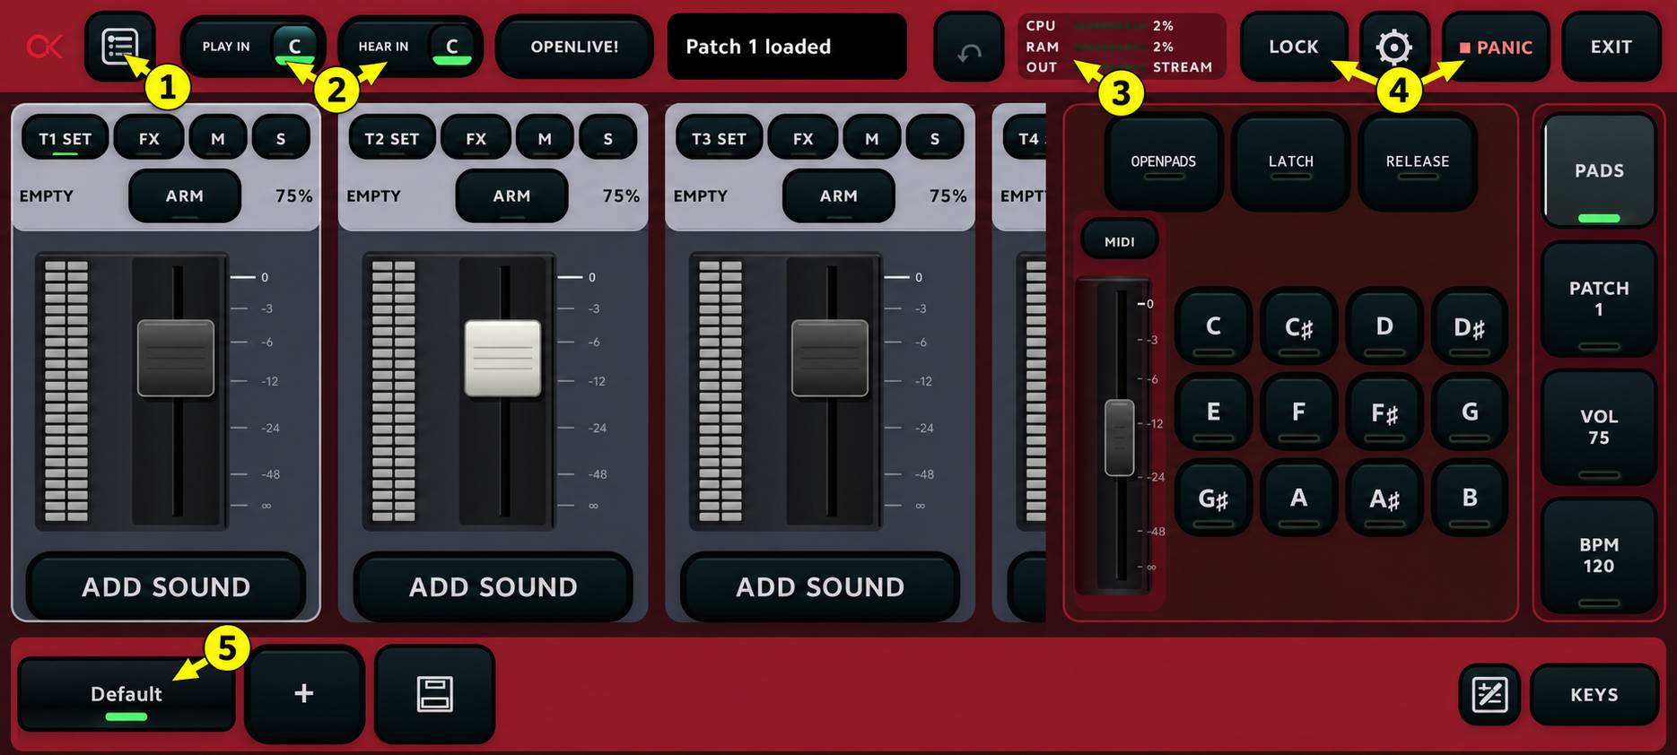Screen dimensions: 1677x755
Task: Open the PATCH 1 side button
Action: point(1599,299)
